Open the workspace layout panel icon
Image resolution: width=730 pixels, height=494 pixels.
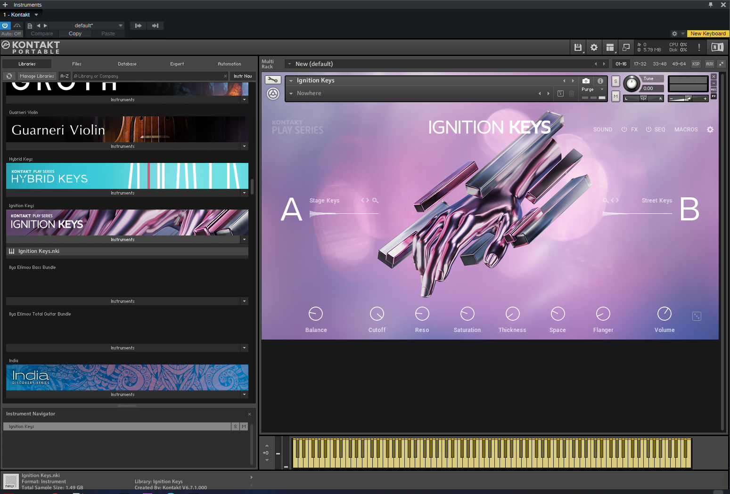tap(610, 47)
